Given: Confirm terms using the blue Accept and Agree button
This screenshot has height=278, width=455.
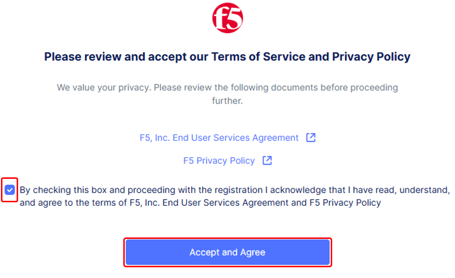Looking at the screenshot, I should [227, 252].
